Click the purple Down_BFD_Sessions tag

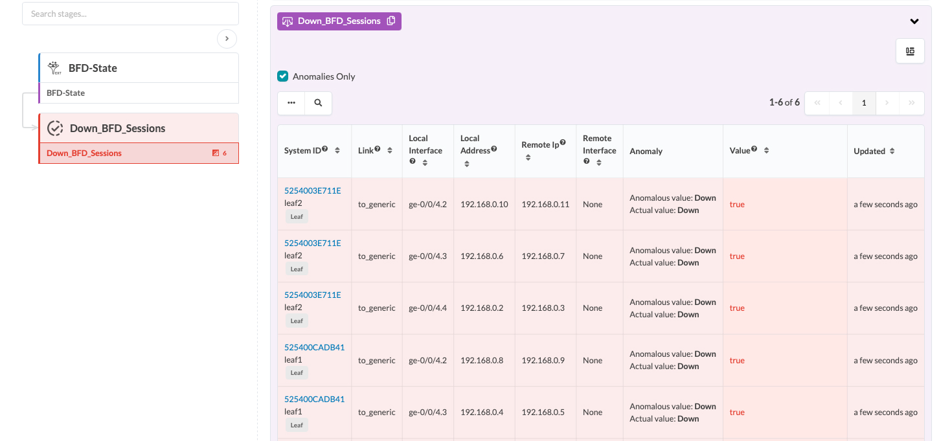click(x=339, y=21)
